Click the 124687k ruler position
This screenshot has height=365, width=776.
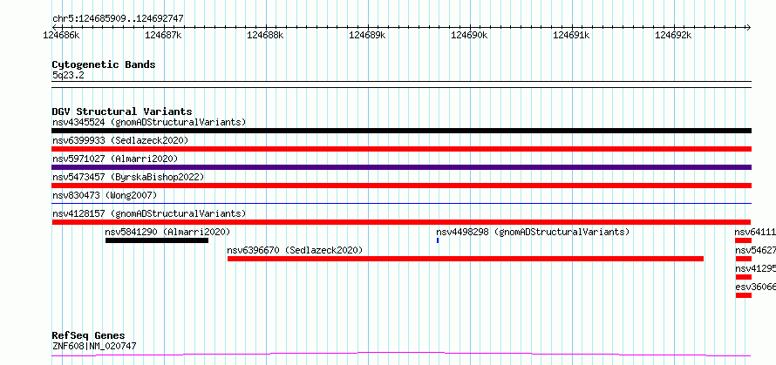[163, 35]
